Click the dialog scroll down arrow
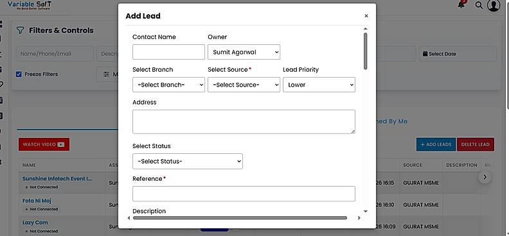The height and width of the screenshot is (236, 509). 365,212
